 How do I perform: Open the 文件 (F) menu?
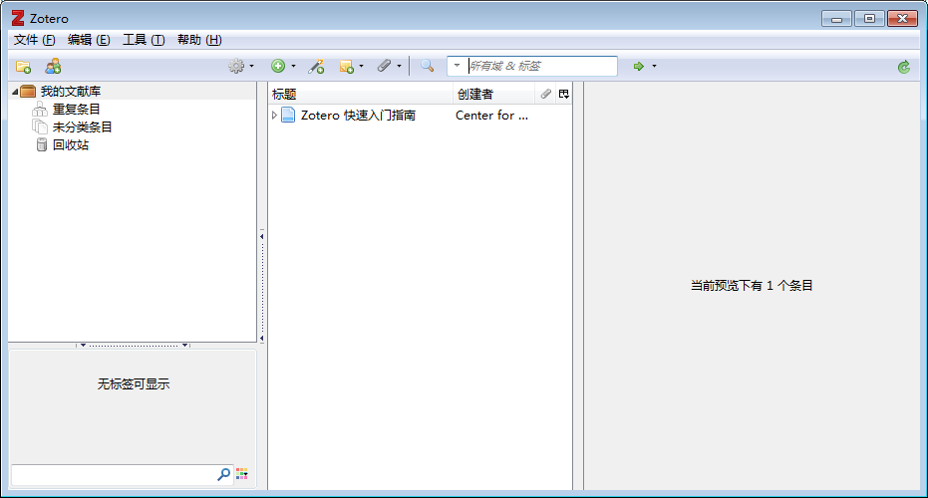pyautogui.click(x=34, y=40)
